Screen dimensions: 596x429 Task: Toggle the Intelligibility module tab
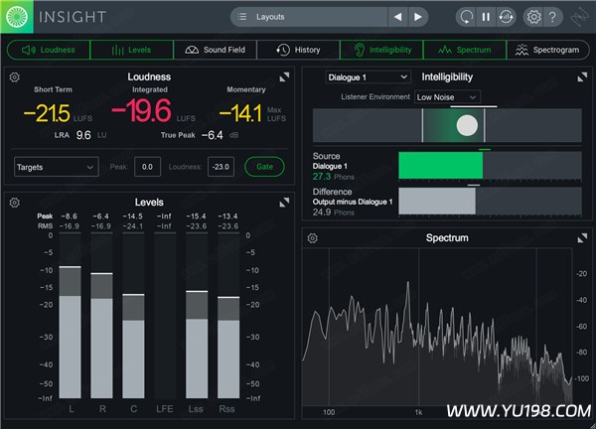(381, 50)
